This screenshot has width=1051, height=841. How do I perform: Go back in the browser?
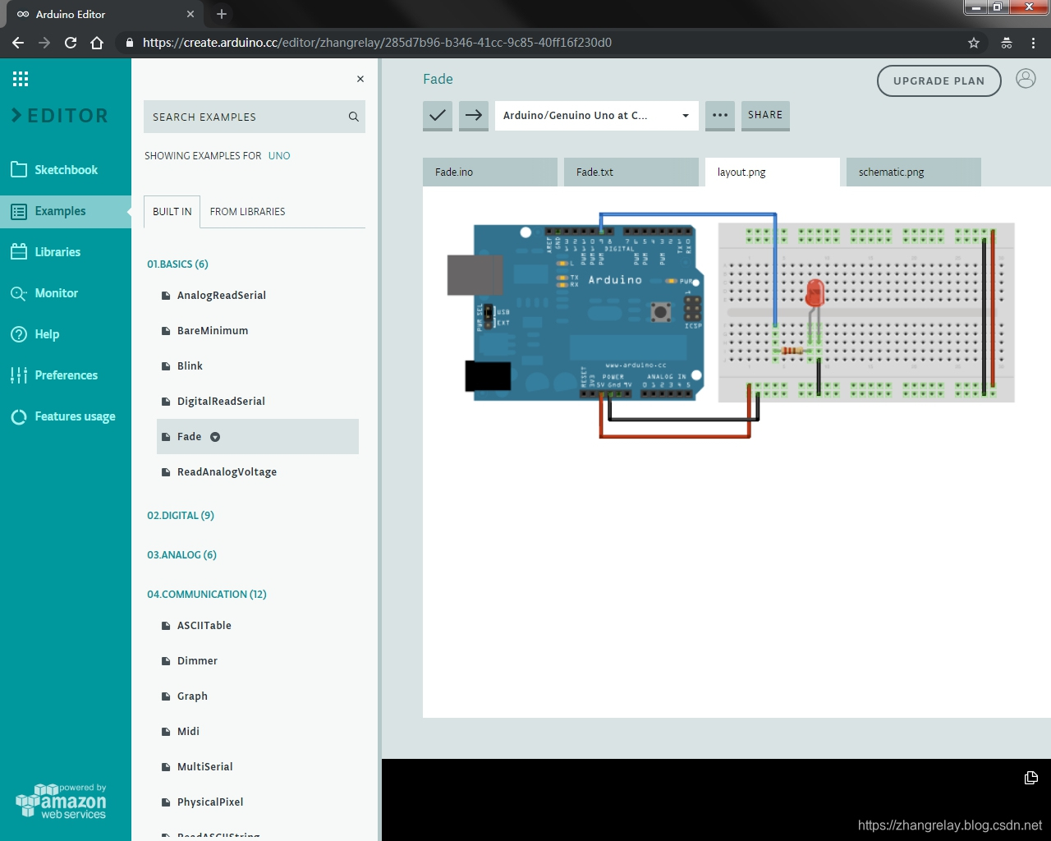[18, 43]
